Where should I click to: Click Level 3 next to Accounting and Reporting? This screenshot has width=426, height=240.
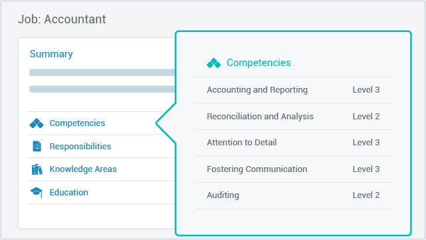[x=366, y=90]
